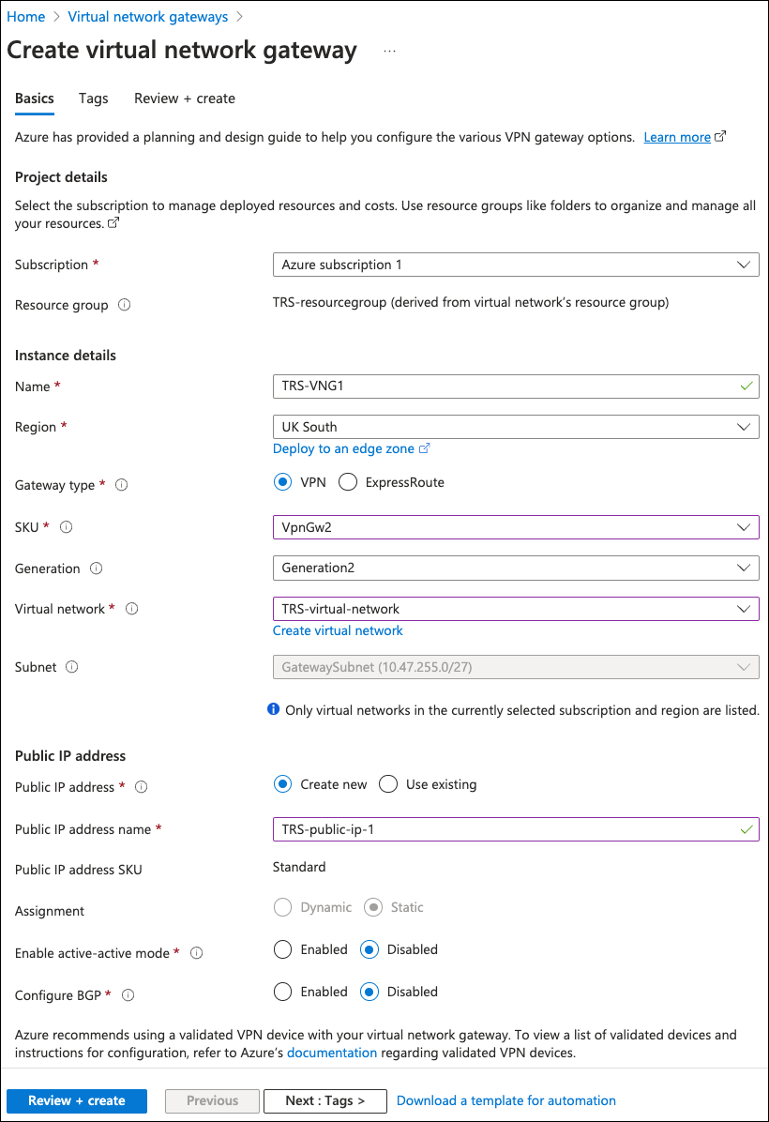769x1122 pixels.
Task: Click the SKU info icon
Action: coord(67,527)
